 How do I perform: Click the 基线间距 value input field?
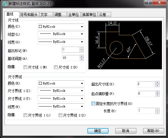click(71, 58)
